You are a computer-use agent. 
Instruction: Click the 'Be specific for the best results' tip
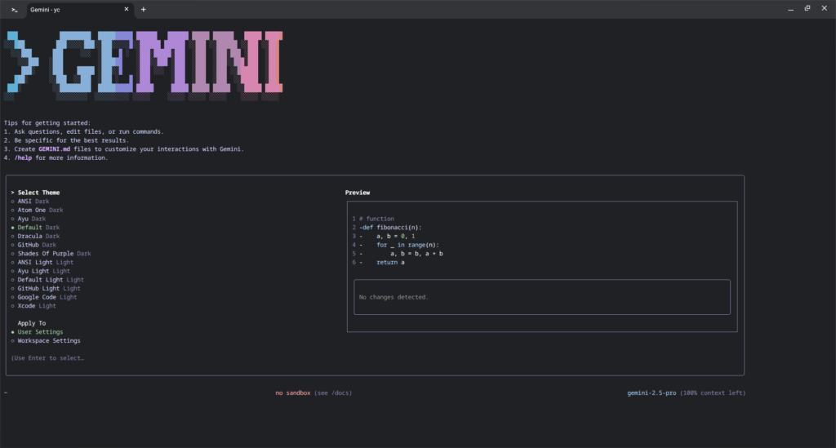[x=72, y=140]
